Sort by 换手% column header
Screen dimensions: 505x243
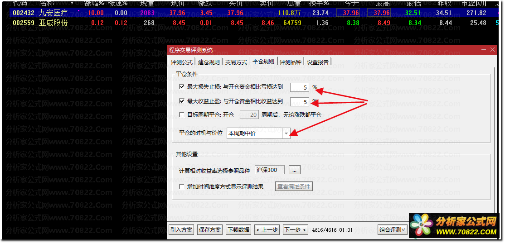[319, 4]
